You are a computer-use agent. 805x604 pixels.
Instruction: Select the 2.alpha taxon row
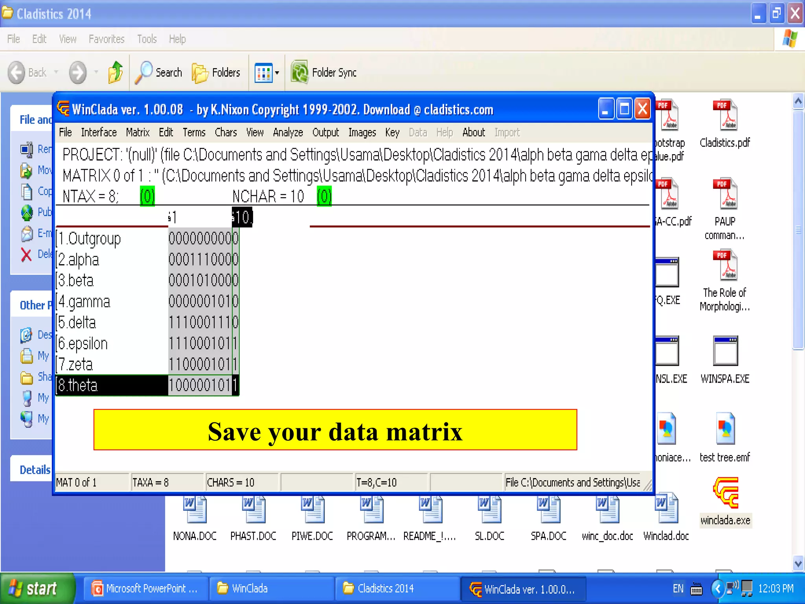pos(112,260)
